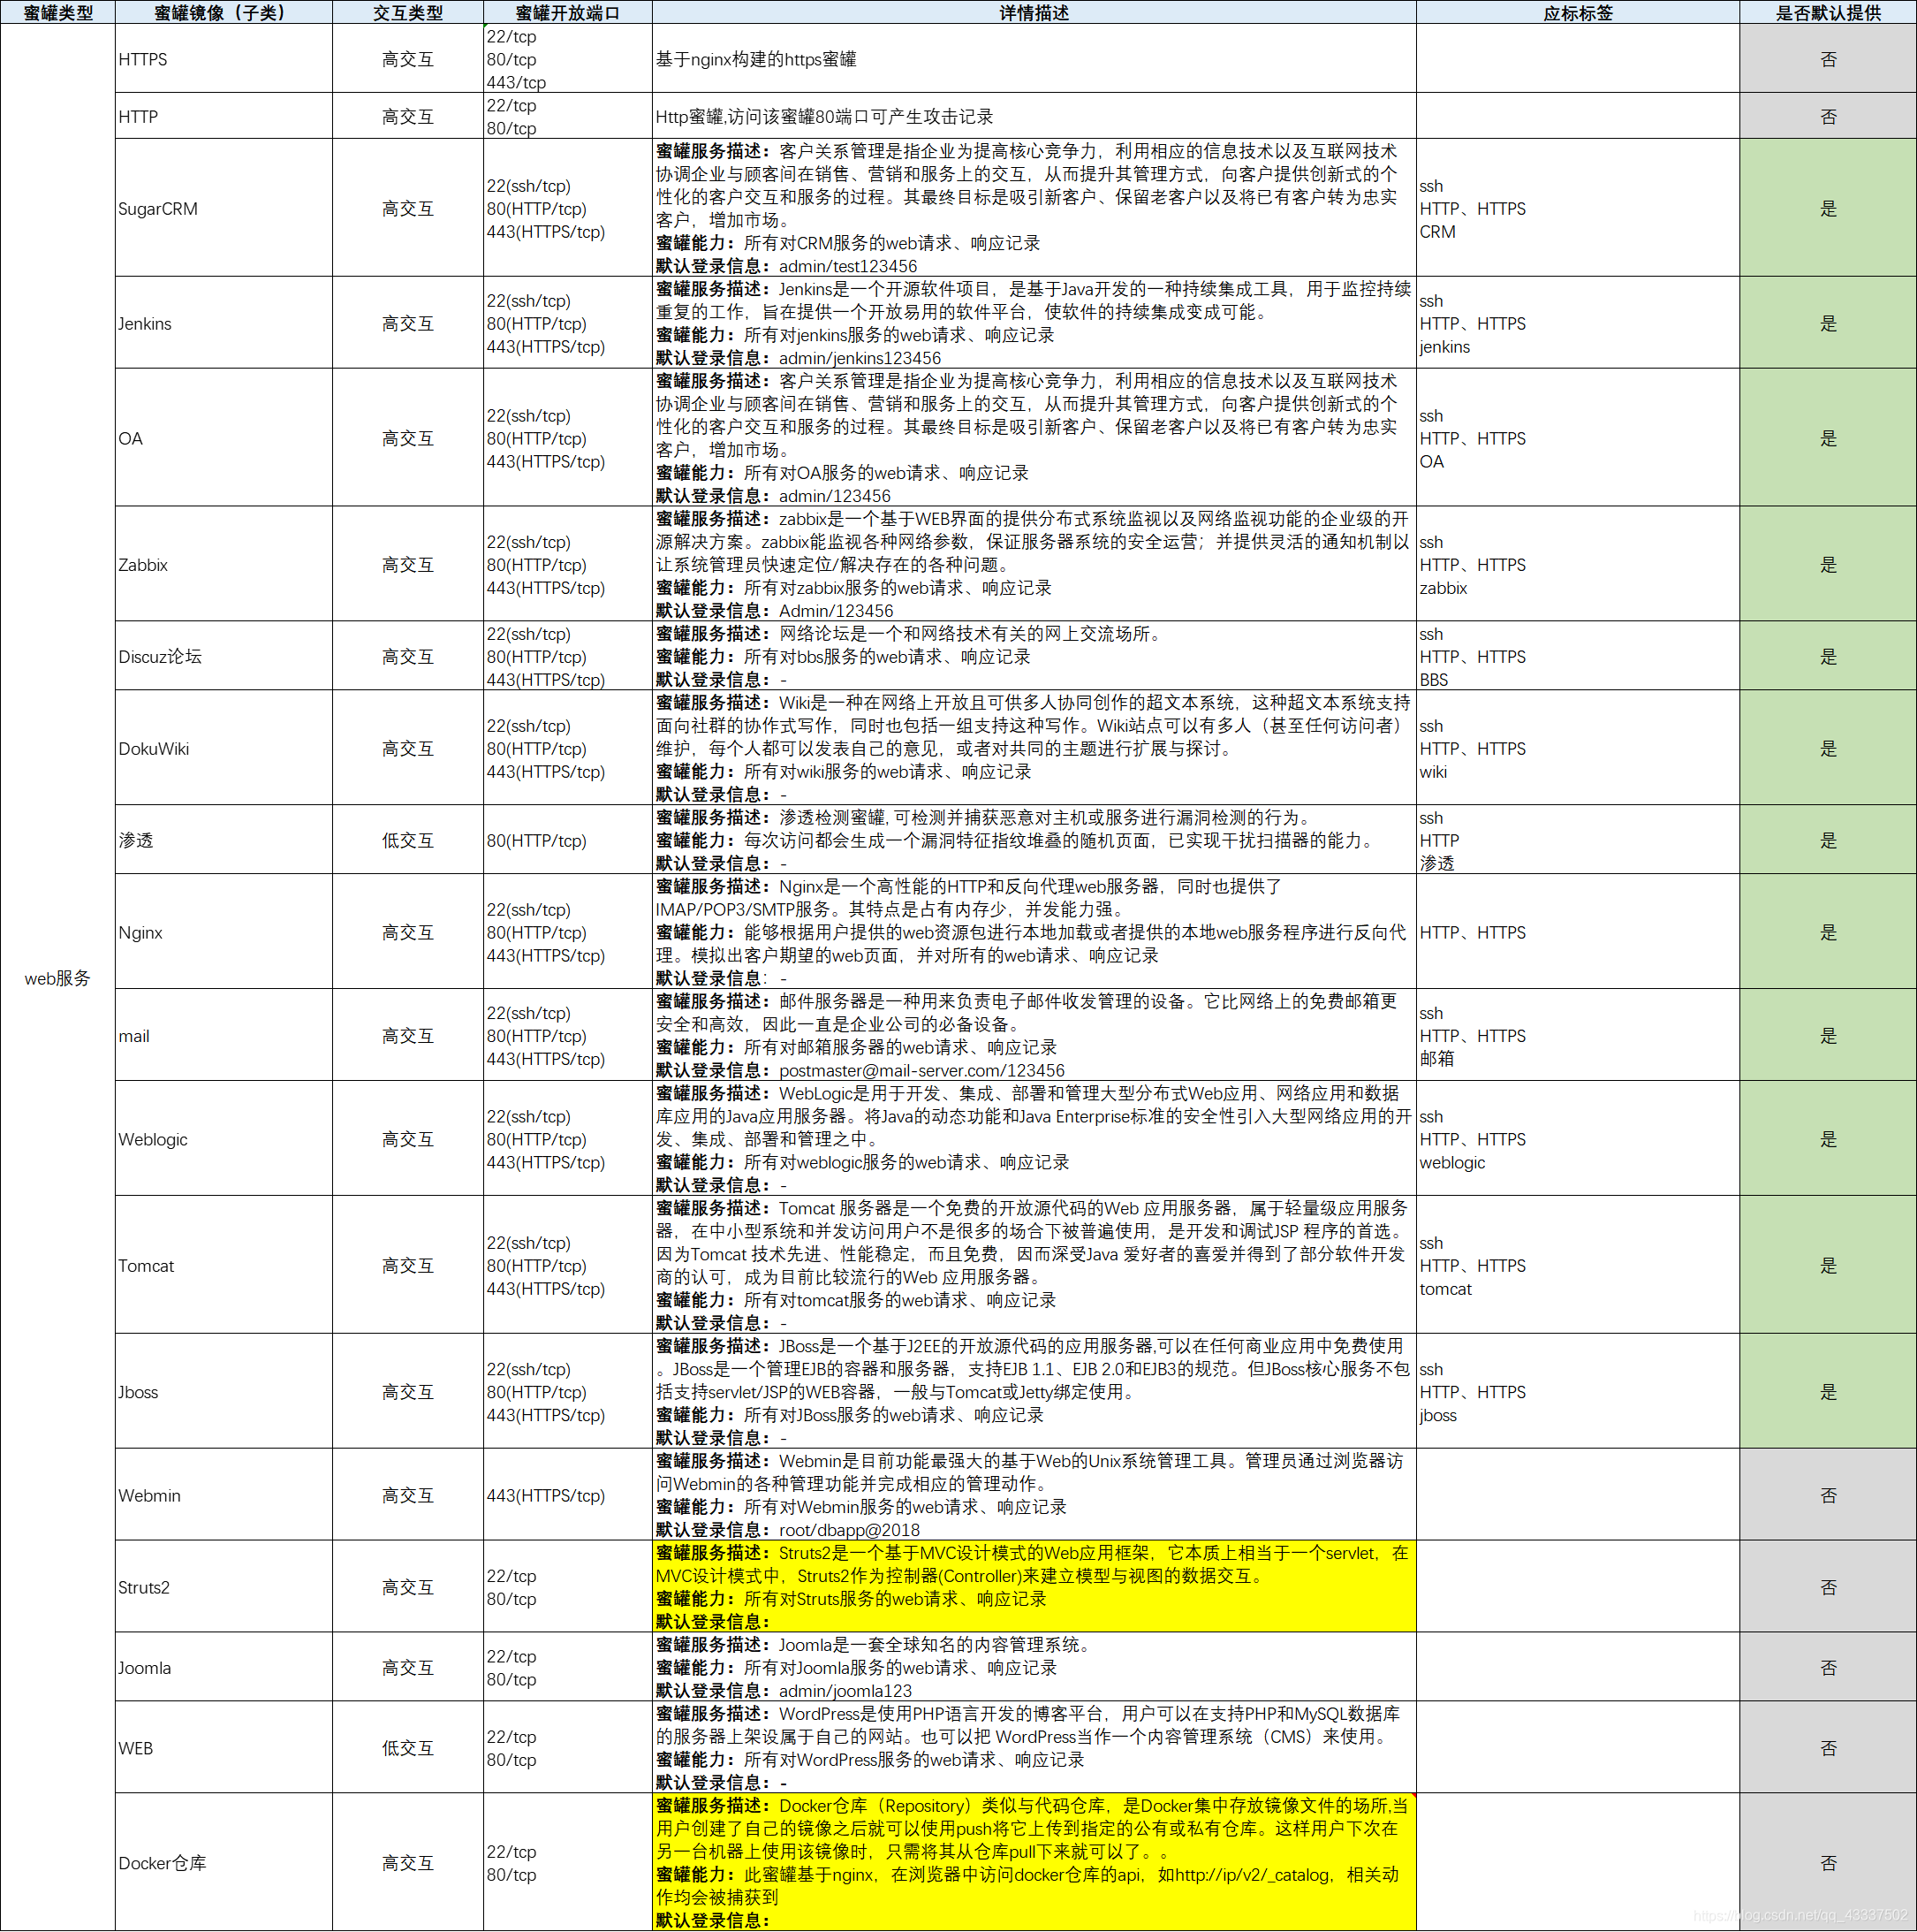
Task: Click the Http蜜罐 80端口 description cell
Action: tap(1034, 116)
